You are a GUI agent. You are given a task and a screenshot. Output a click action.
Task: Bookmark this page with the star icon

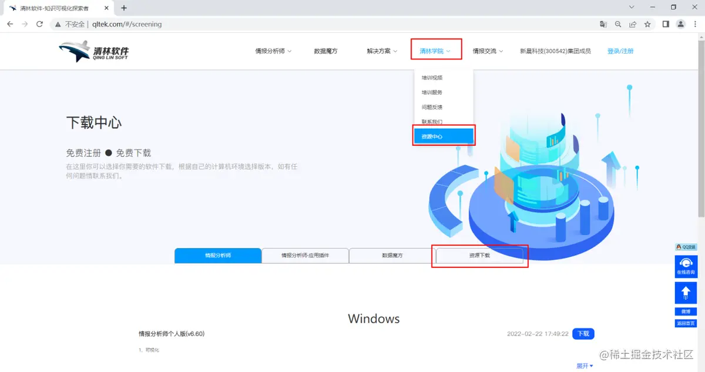(647, 24)
